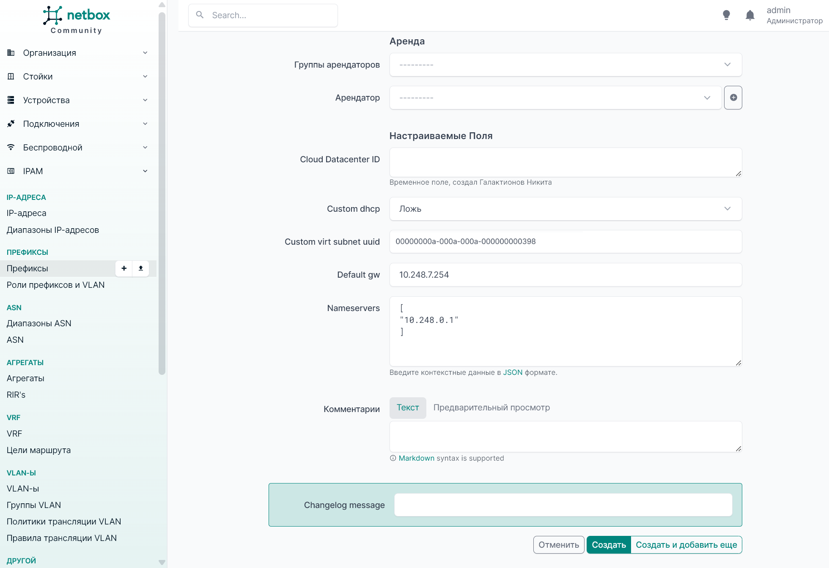Click the sidebar scroll up arrow
Screen dimensions: 829x568
coord(162,5)
